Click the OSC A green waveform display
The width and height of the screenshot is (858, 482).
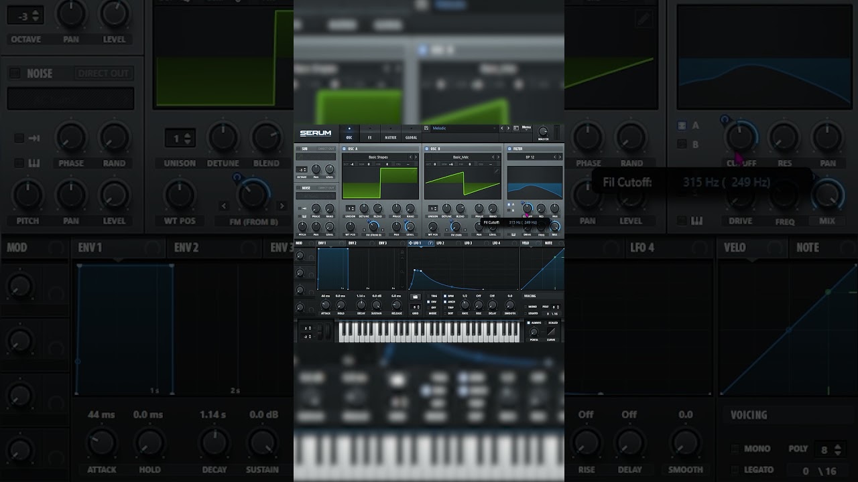point(380,183)
